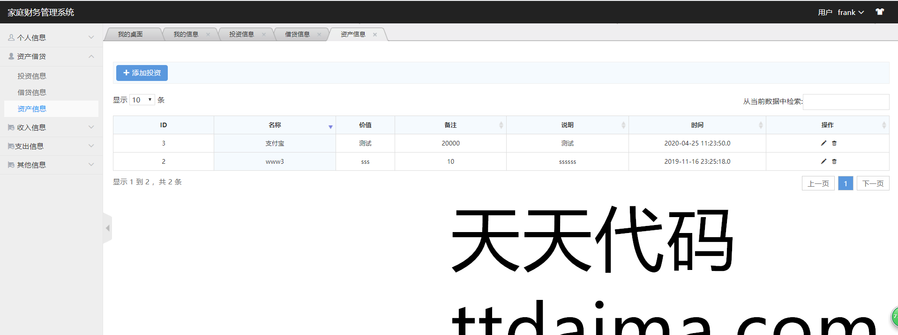Switch to the 我的桌面 tab

[x=130, y=35]
